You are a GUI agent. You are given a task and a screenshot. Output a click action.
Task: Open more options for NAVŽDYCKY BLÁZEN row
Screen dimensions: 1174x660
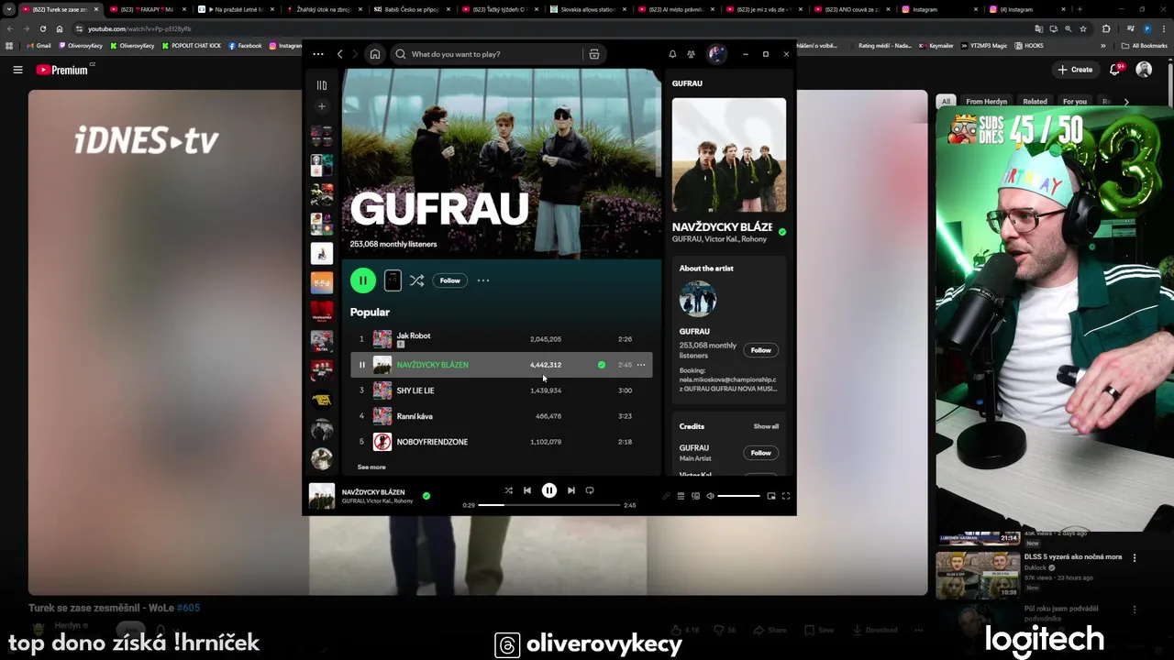pos(641,365)
